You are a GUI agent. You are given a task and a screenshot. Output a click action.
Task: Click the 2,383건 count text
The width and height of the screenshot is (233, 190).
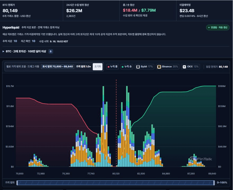click(x=71, y=16)
